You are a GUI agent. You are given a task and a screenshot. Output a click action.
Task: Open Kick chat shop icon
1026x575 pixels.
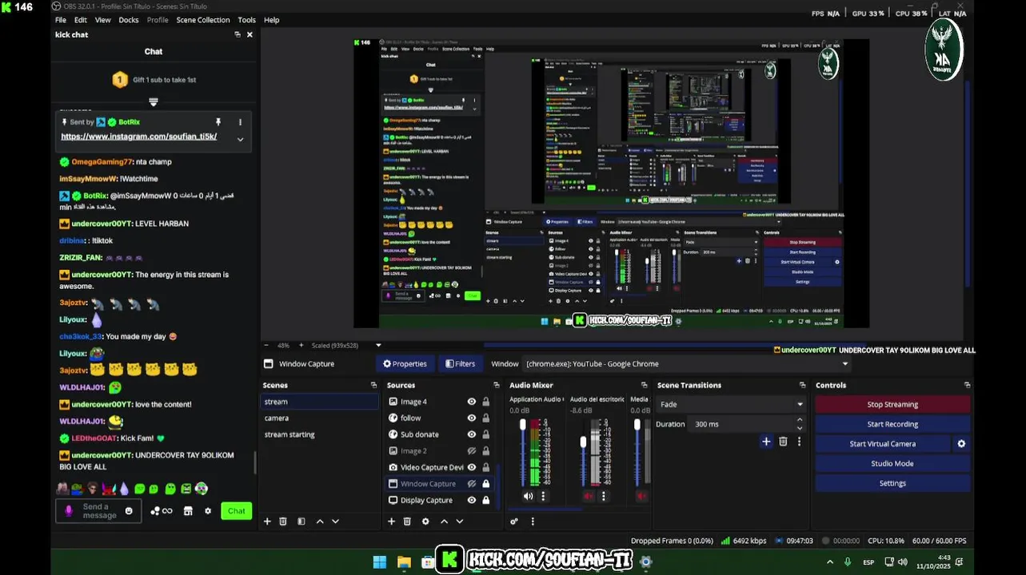coord(188,511)
